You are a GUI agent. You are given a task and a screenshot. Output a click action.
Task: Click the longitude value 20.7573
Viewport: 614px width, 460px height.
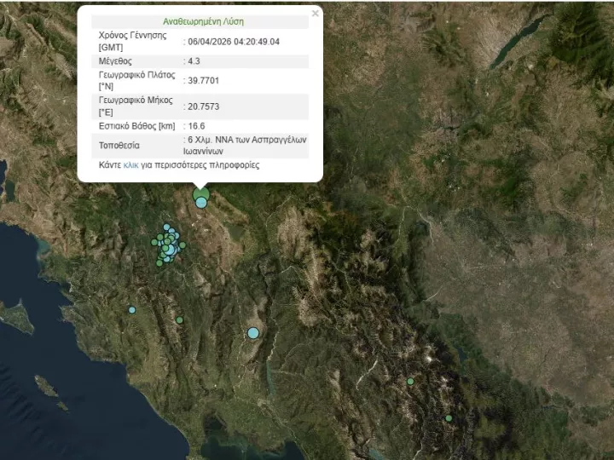click(204, 106)
